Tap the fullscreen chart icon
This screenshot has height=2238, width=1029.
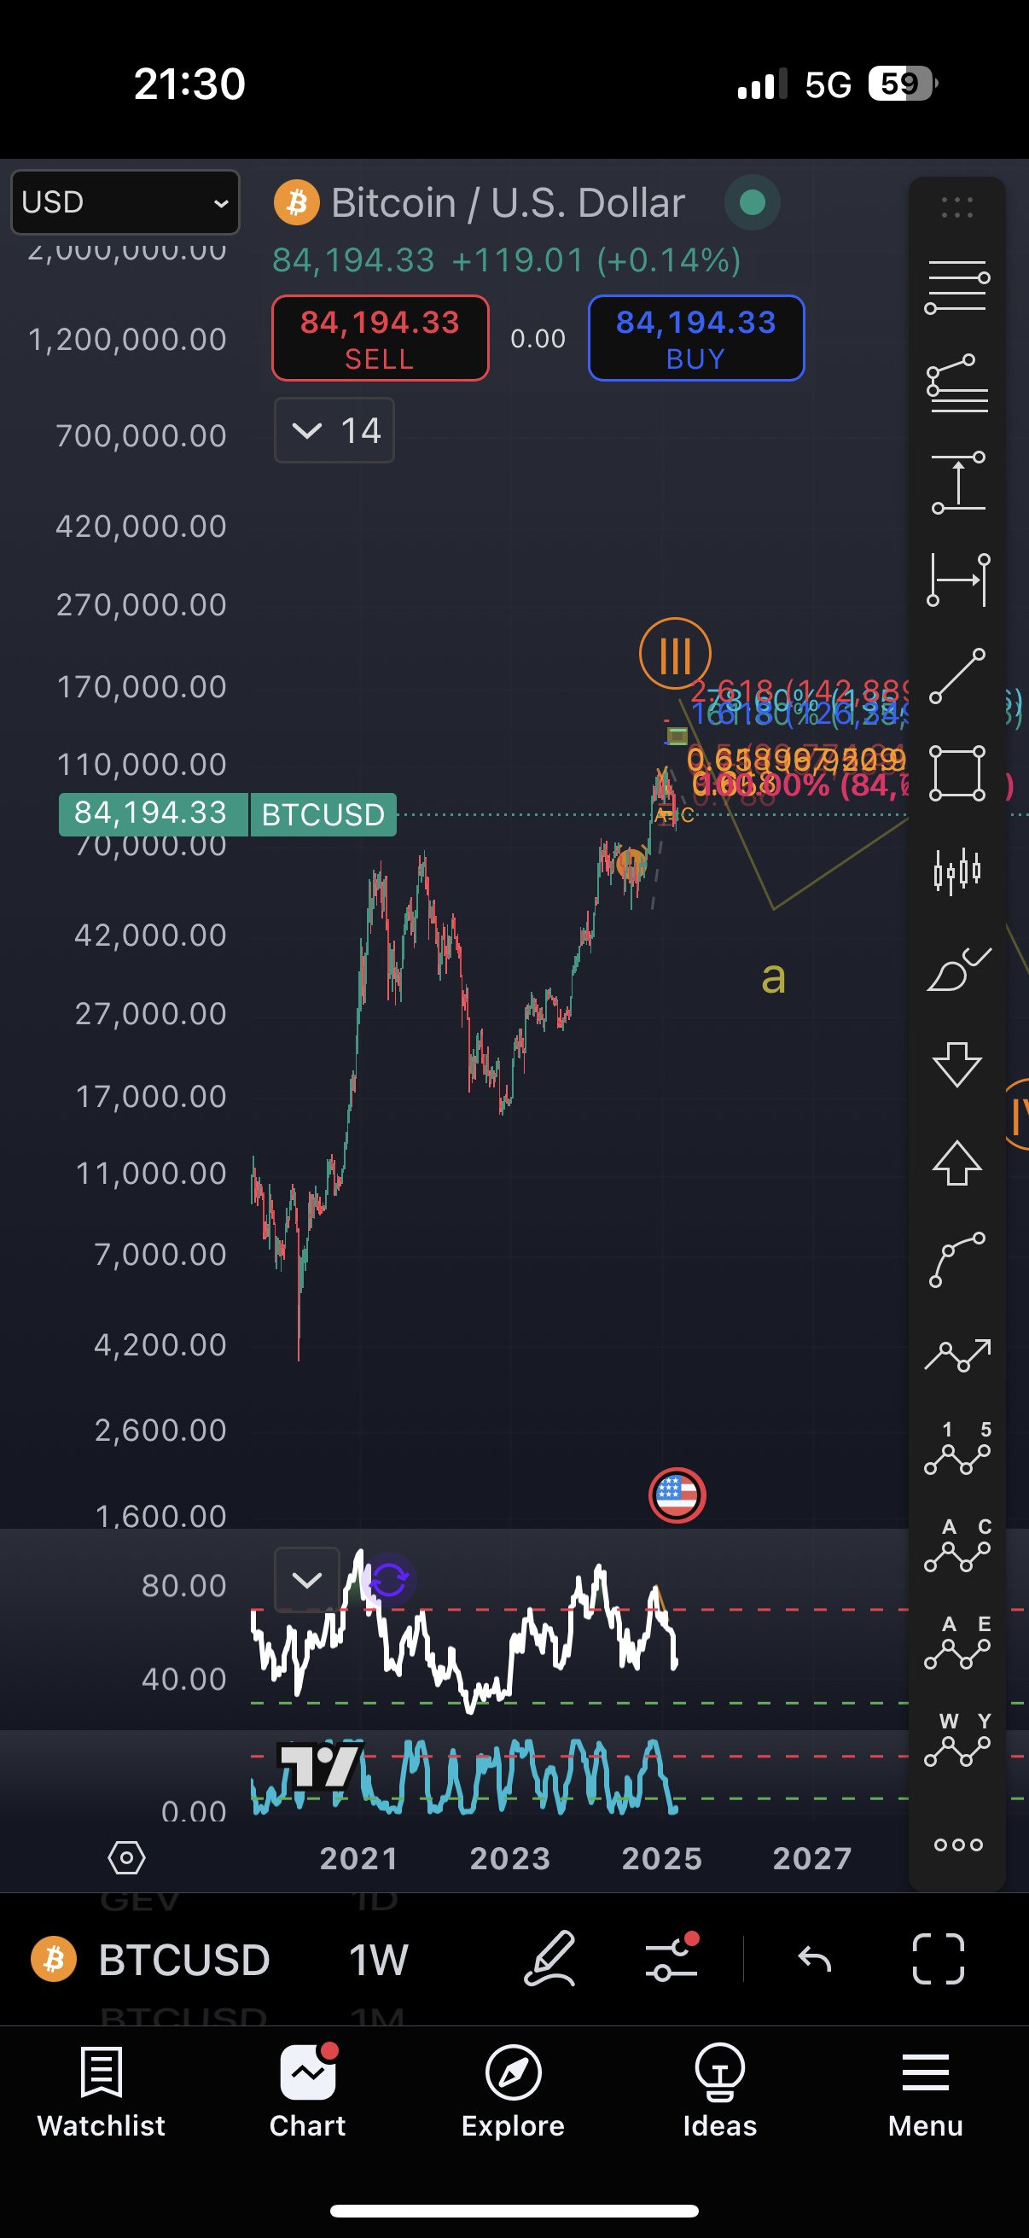(x=938, y=1959)
